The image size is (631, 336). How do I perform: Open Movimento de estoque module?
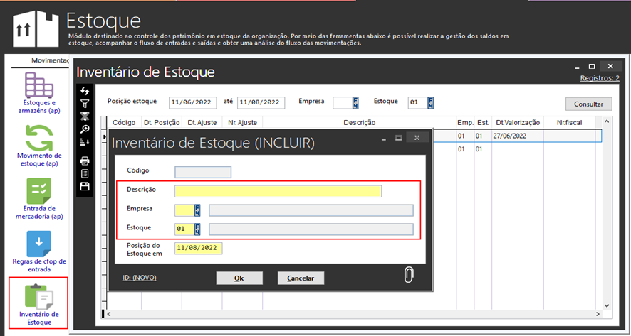tap(38, 144)
